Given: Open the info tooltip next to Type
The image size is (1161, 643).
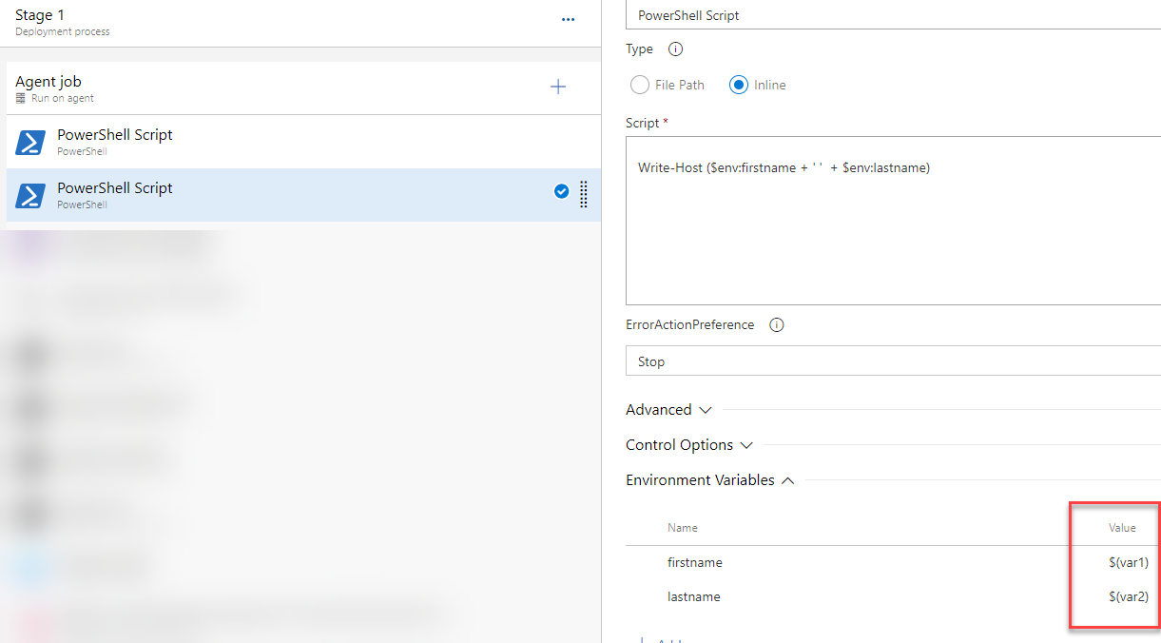Looking at the screenshot, I should [x=675, y=49].
